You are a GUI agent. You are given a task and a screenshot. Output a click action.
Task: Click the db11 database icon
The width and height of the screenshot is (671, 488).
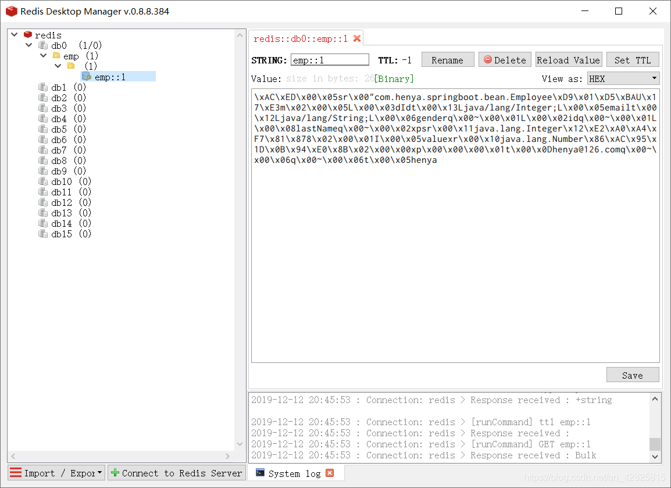point(43,192)
